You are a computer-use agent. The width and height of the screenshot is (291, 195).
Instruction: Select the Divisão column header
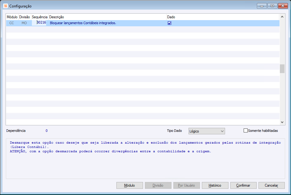[x=24, y=17]
